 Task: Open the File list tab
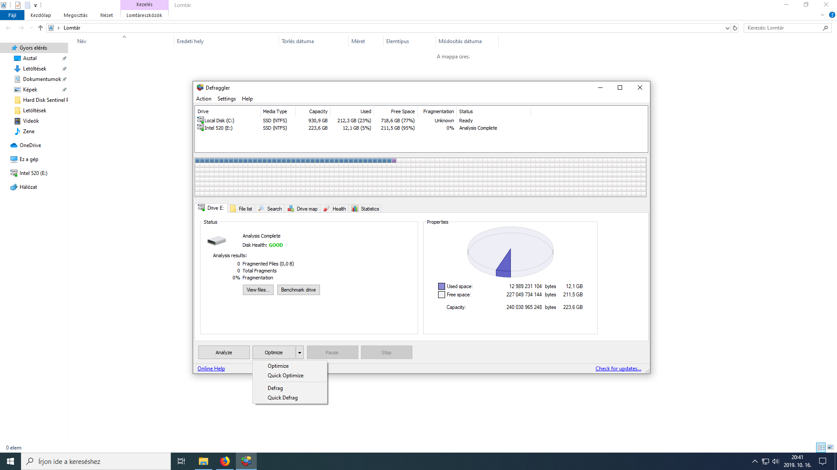(x=241, y=209)
